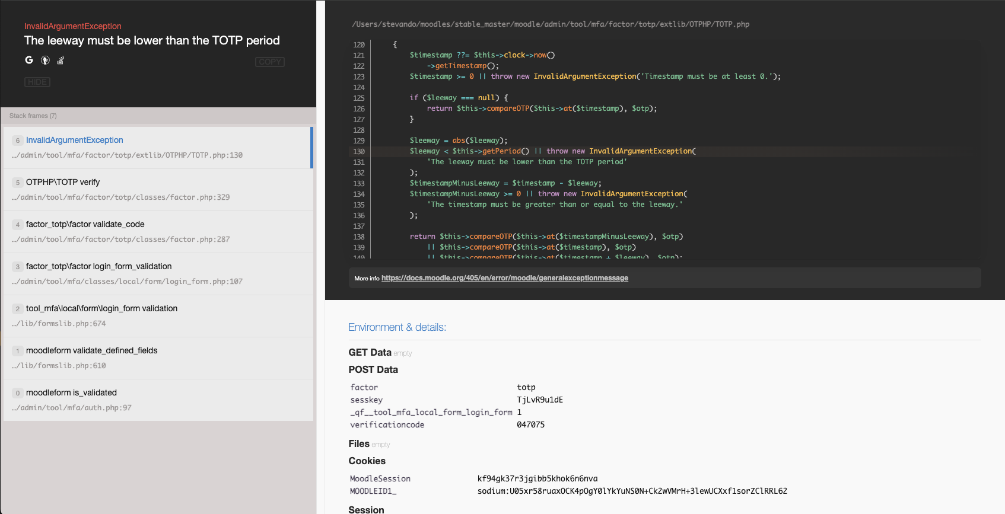1005x514 pixels.
Task: Search the error on Stack Overflow
Action: [x=61, y=60]
